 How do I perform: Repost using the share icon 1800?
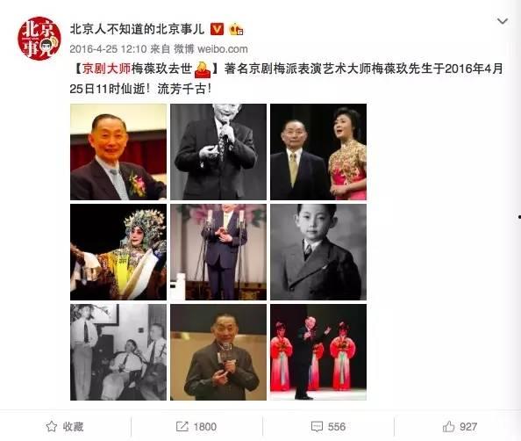[x=196, y=426]
